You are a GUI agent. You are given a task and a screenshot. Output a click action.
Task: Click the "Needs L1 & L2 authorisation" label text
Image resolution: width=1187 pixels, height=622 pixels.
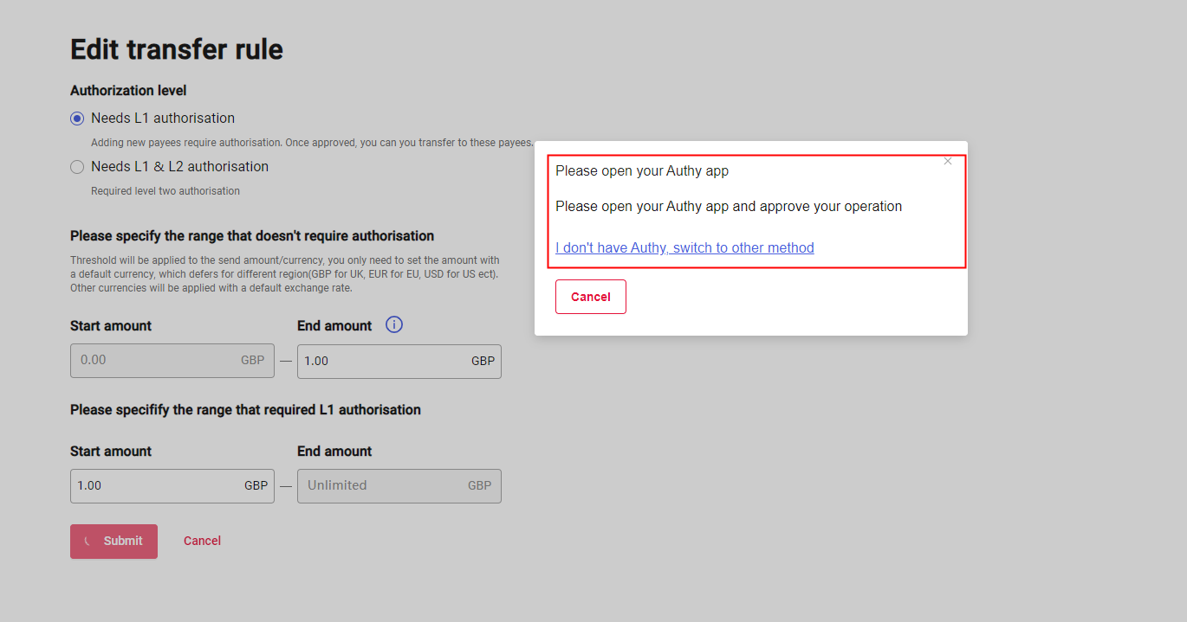179,167
